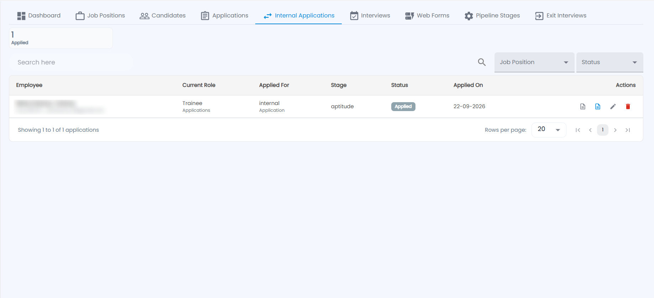Open the Interviews tab

click(370, 16)
